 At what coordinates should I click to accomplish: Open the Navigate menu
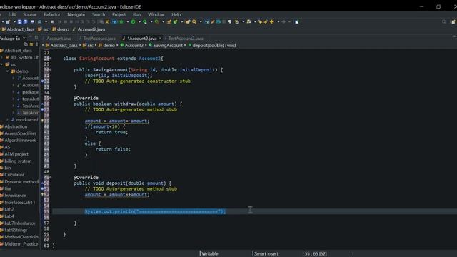click(x=76, y=14)
